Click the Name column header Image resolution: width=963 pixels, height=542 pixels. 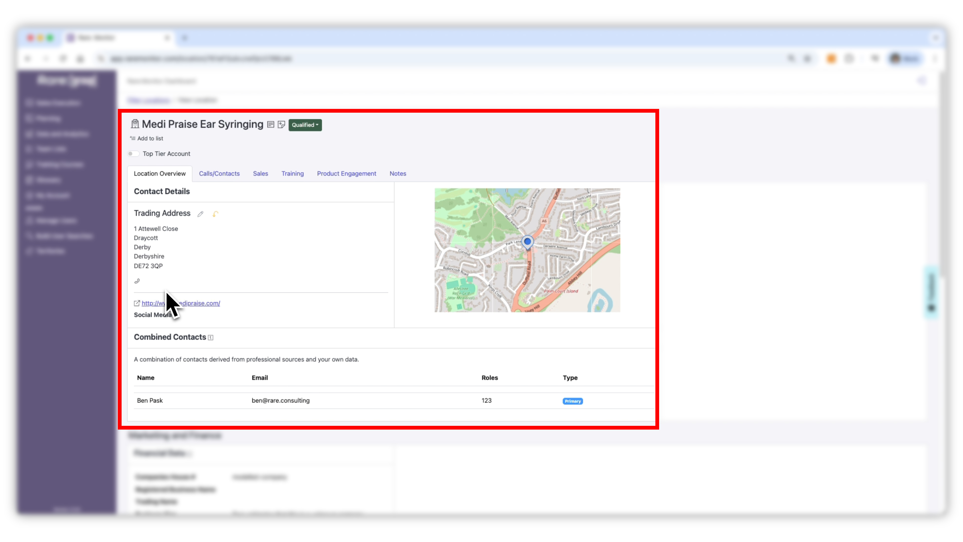(145, 378)
